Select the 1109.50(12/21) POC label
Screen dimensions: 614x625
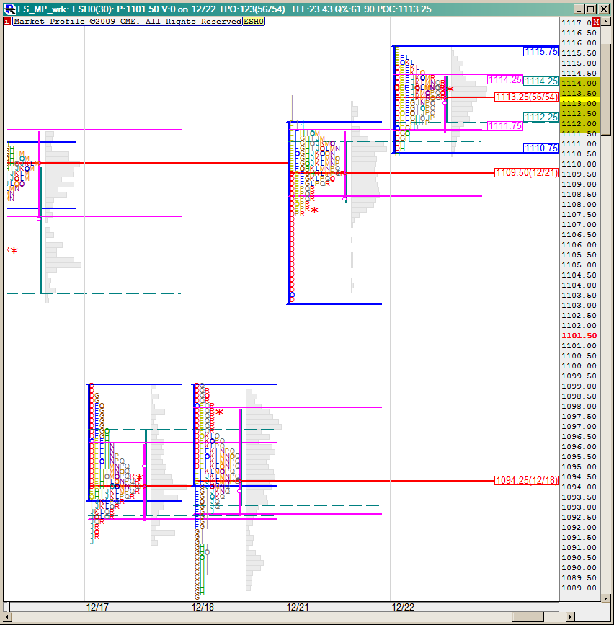[x=526, y=172]
